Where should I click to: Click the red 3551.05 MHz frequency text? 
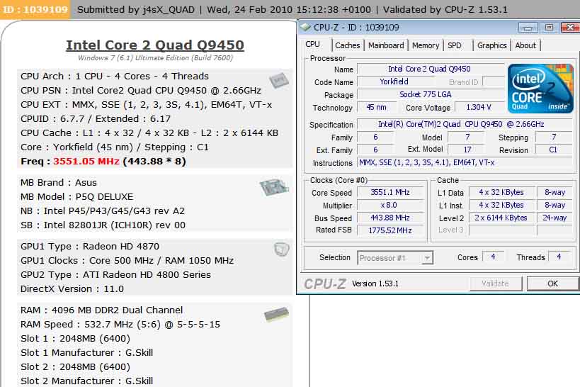point(86,162)
